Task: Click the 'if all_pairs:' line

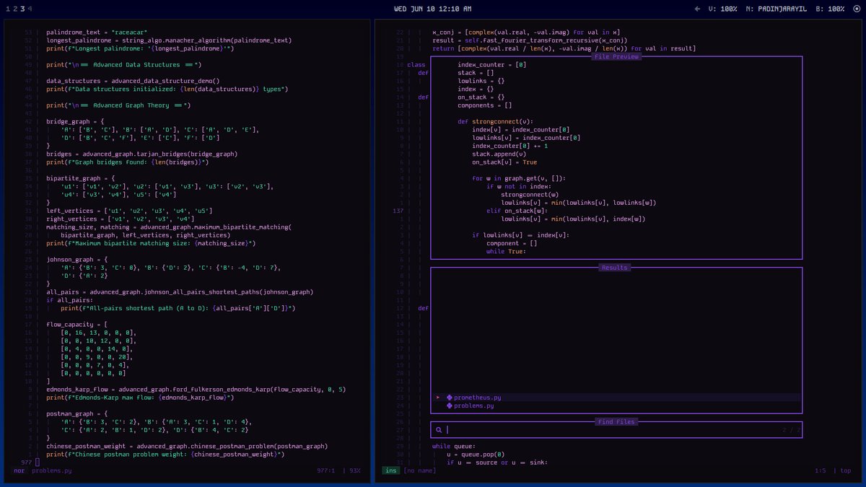Action: point(69,300)
